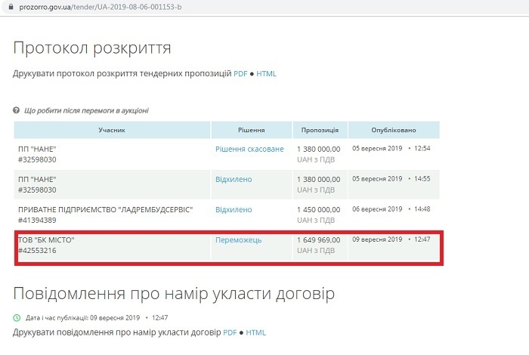Click the table date '09 вересня 2019 • 12:47'
The image size is (529, 355).
(x=391, y=239)
